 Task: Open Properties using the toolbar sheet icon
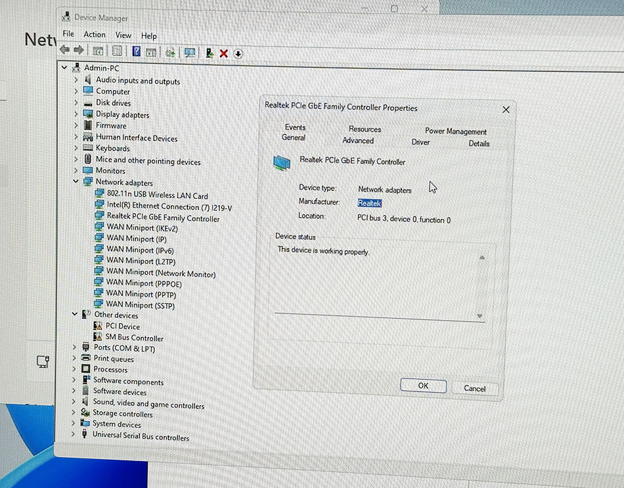(x=117, y=51)
